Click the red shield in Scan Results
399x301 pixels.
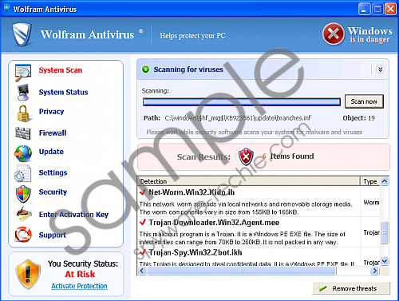(246, 156)
